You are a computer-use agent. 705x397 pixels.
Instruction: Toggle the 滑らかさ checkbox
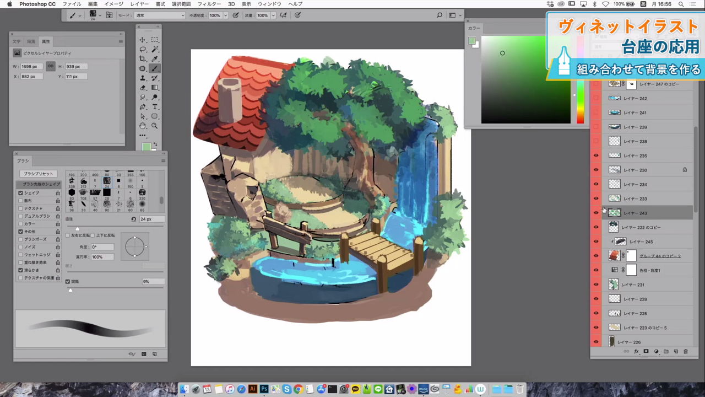[x=20, y=270]
